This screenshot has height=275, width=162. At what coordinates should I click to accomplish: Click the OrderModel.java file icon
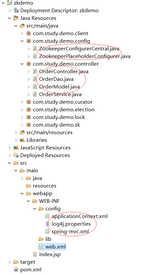tap(35, 86)
